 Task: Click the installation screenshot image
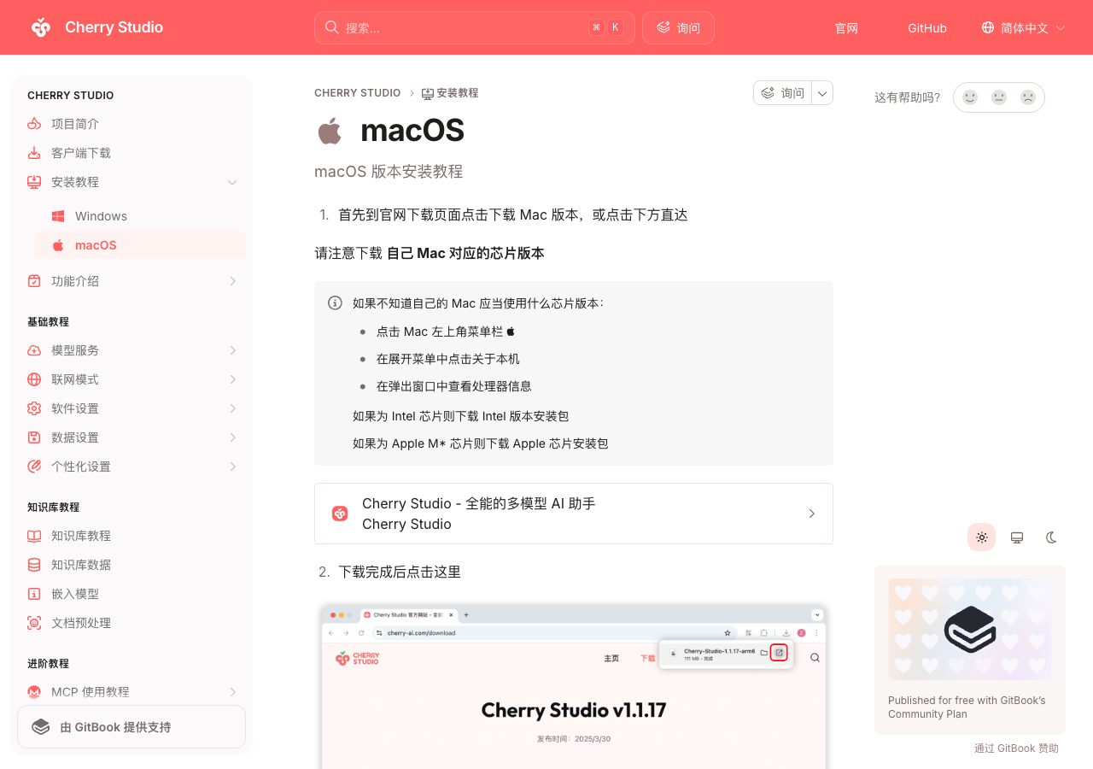(574, 685)
